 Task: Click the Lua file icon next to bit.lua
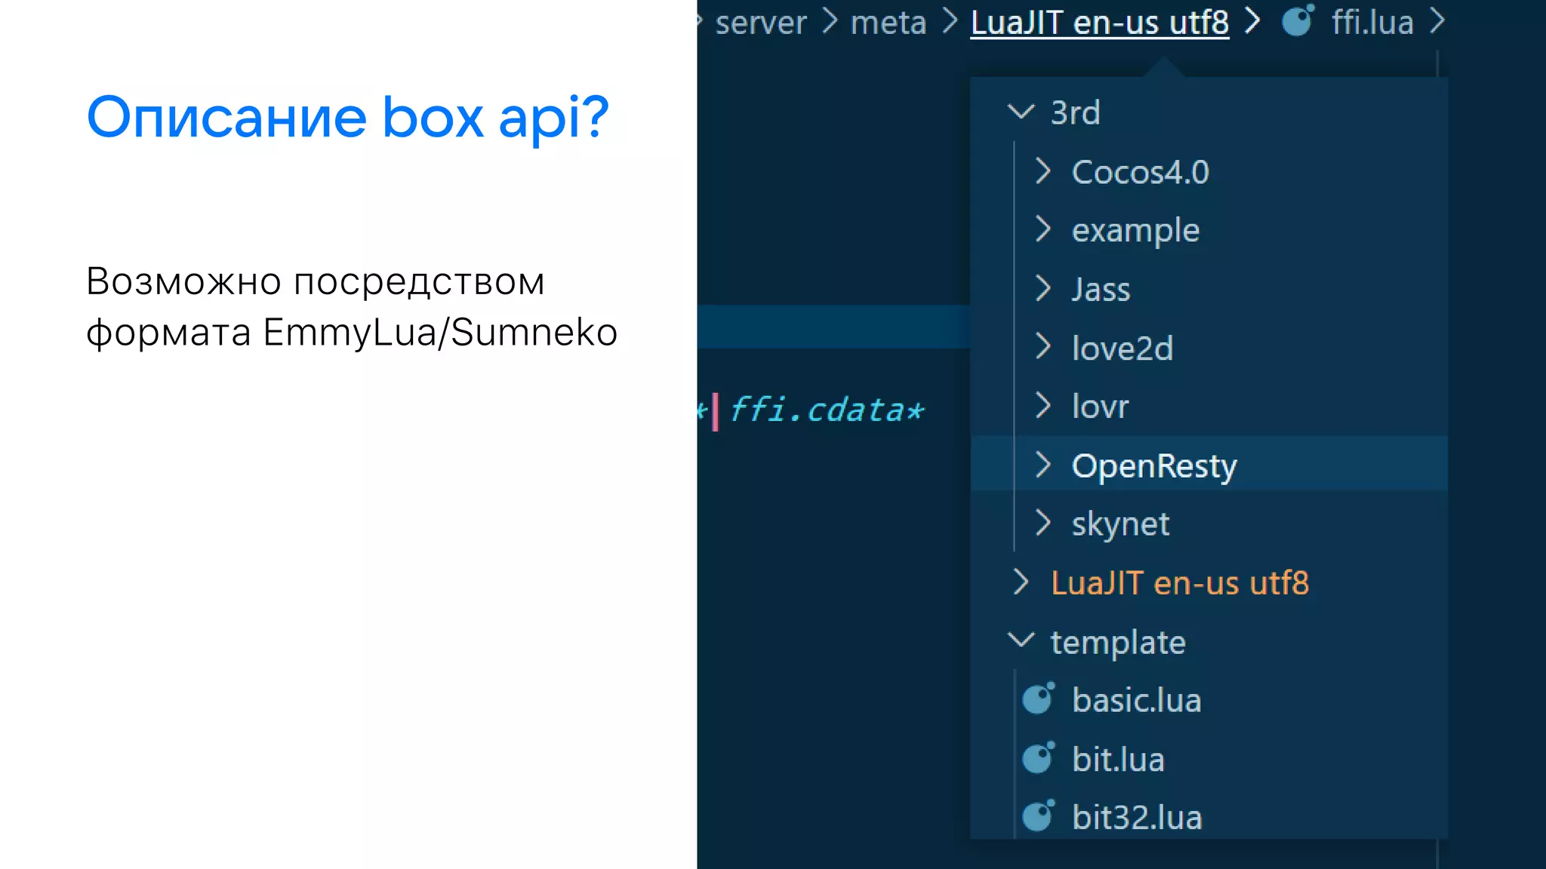coord(1038,758)
